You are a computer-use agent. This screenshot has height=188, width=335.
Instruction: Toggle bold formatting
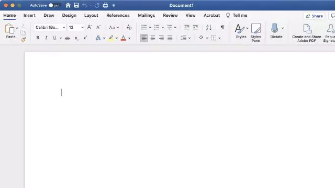pyautogui.click(x=38, y=38)
